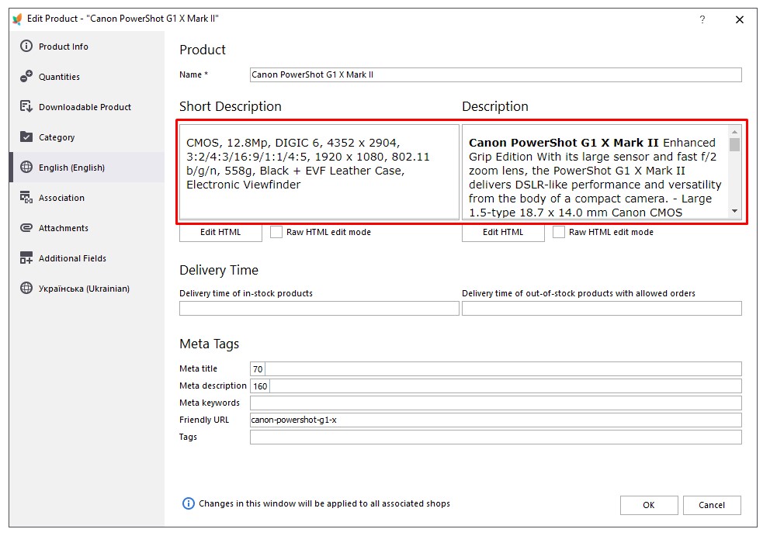Click the product Name input field
The height and width of the screenshot is (536, 770).
(495, 74)
